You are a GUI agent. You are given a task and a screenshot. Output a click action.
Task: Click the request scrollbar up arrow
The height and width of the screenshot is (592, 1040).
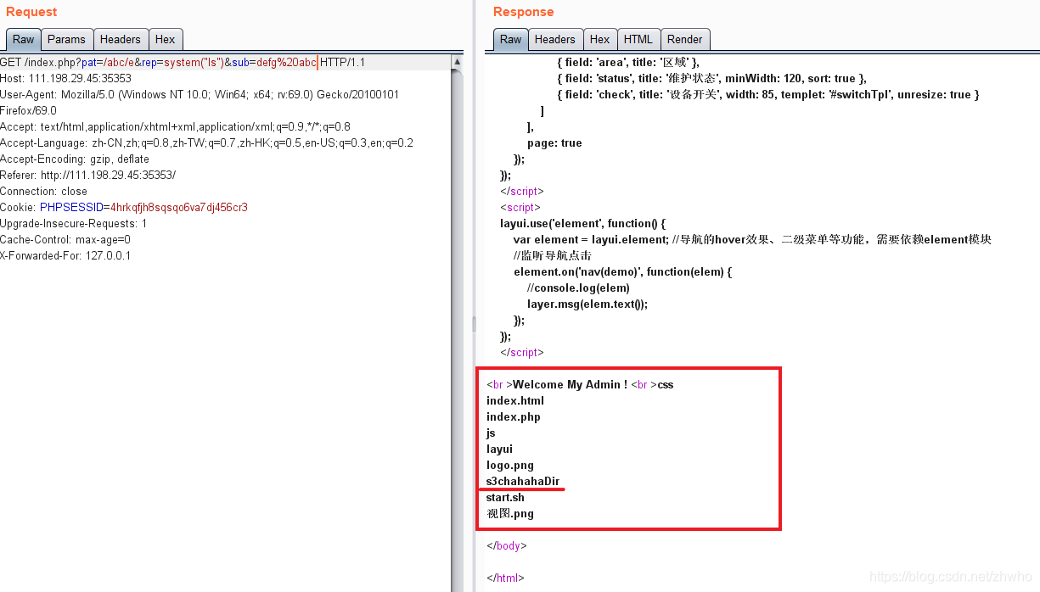click(458, 62)
